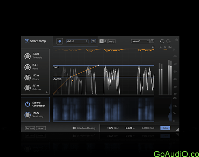Adjust the Threshold knob
199x157 pixels.
point(28,56)
